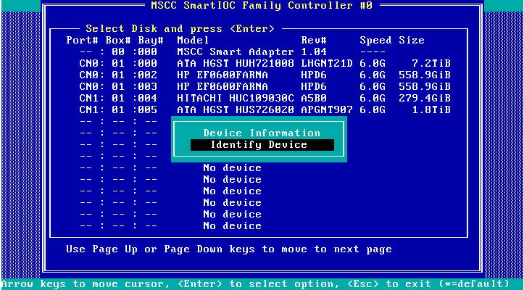The width and height of the screenshot is (524, 290).
Task: Click the Bay# column header
Action: tap(151, 40)
